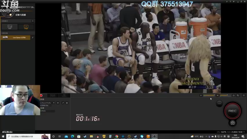Select Multi capture mode
The width and height of the screenshot is (247, 139).
pos(10,27)
